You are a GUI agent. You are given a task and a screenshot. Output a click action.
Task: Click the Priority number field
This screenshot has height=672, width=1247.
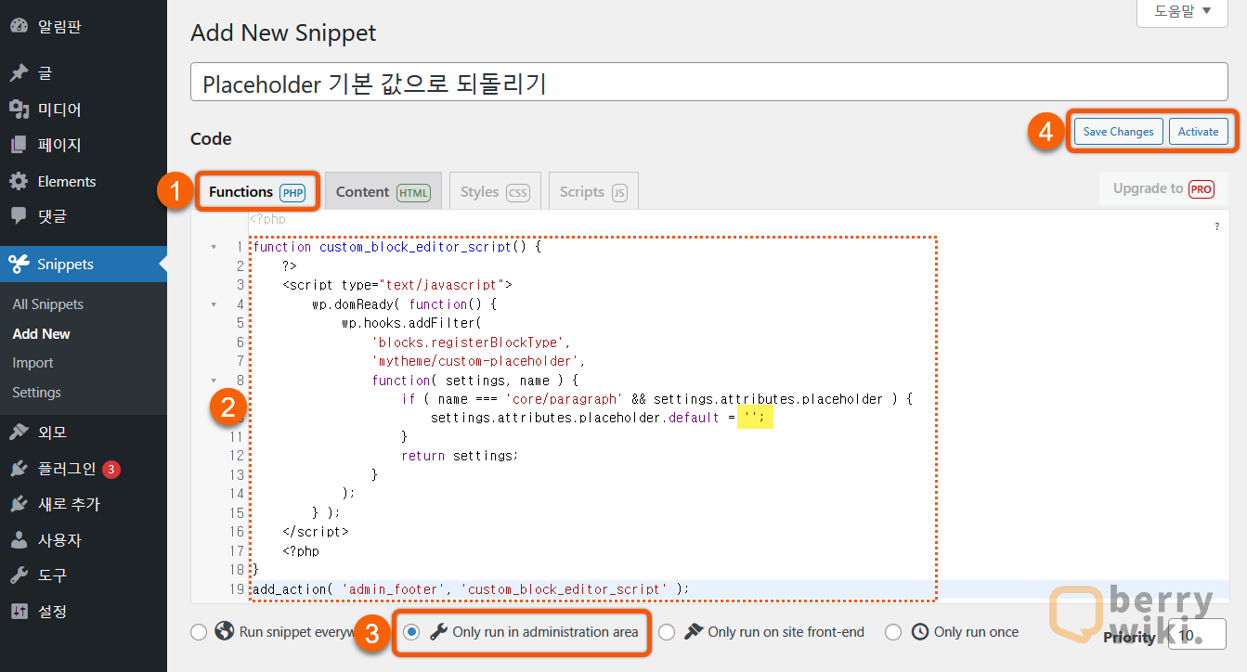coord(1197,634)
